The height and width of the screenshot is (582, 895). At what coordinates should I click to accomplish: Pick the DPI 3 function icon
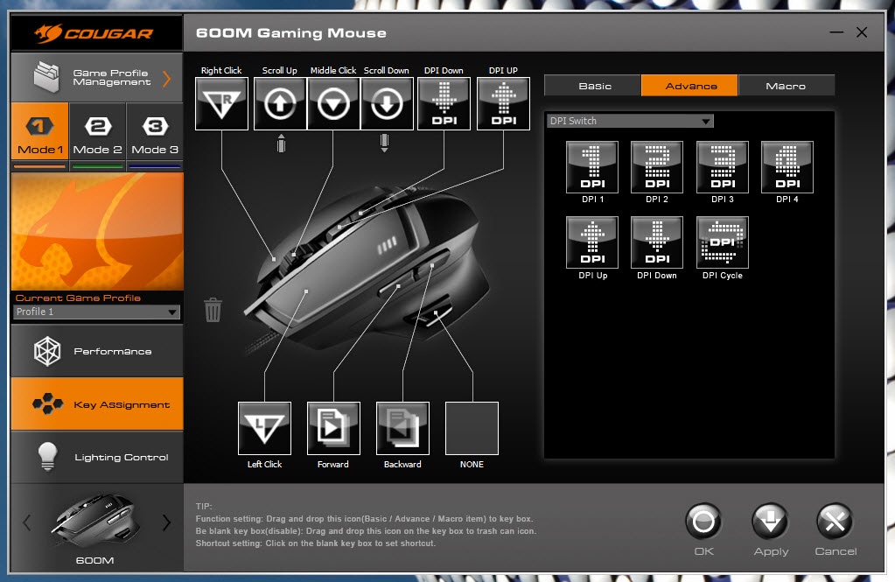(x=723, y=167)
